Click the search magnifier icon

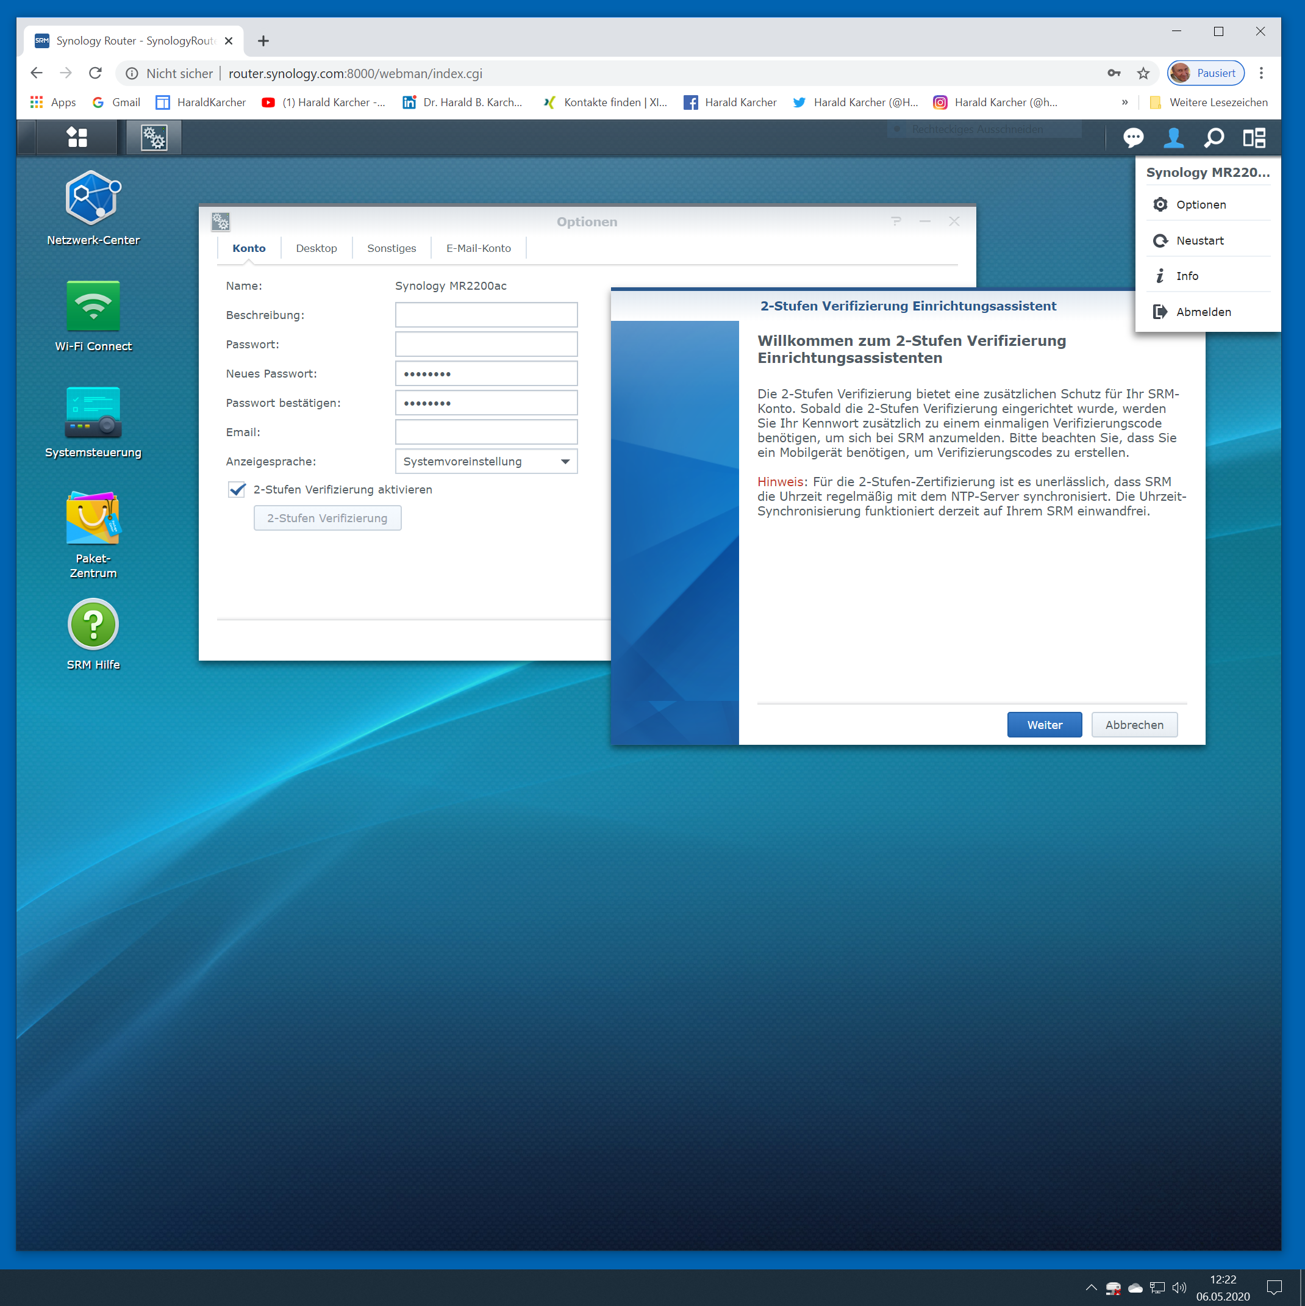point(1214,138)
